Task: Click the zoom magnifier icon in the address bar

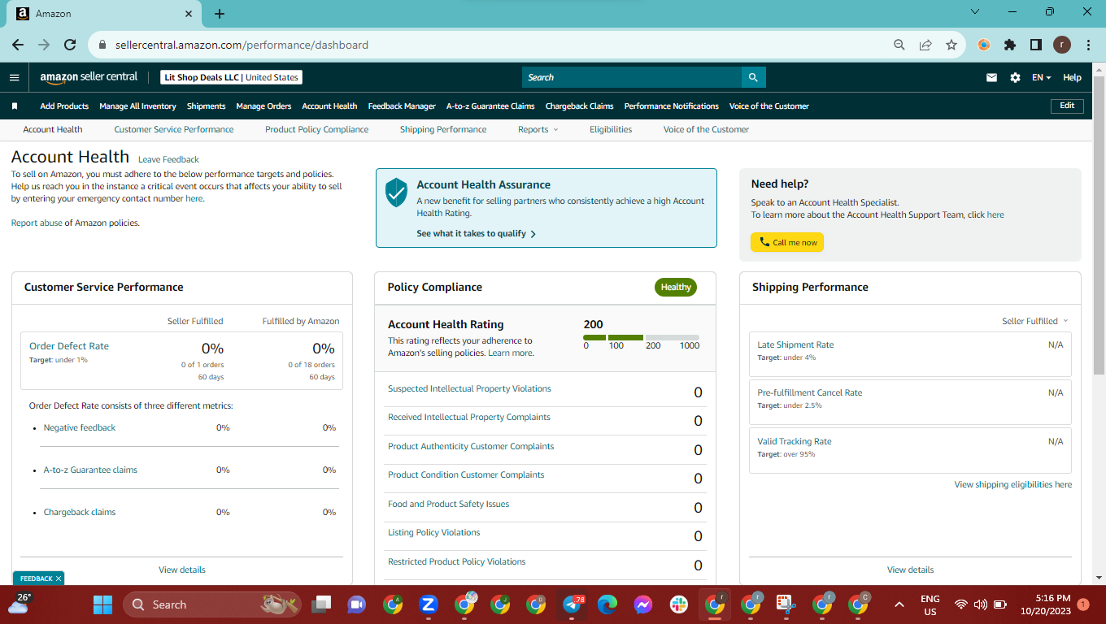Action: pos(899,45)
